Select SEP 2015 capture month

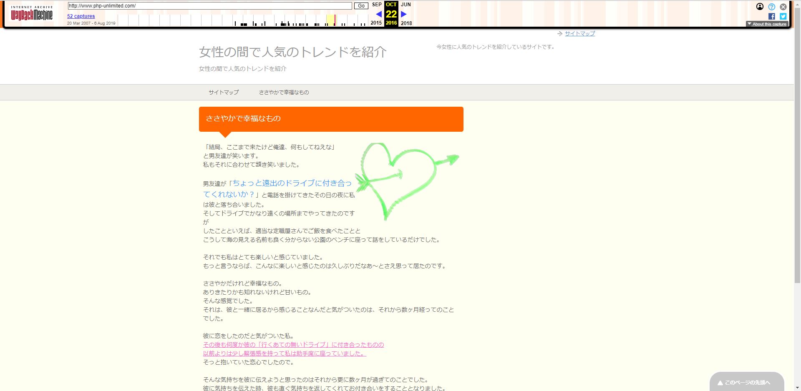[x=376, y=5]
